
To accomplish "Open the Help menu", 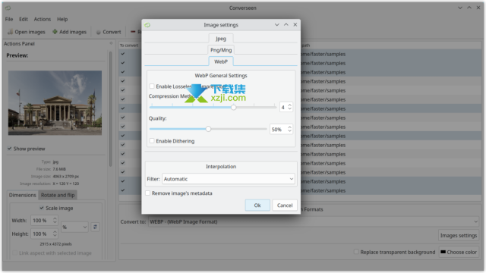I will pos(62,19).
